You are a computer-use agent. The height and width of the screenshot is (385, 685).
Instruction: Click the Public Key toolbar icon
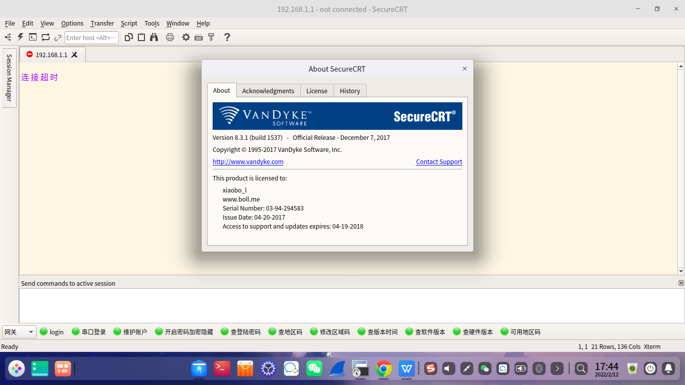click(211, 37)
